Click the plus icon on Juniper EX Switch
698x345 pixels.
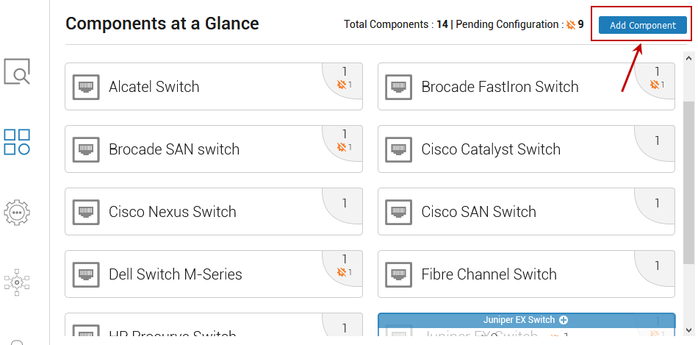click(x=564, y=320)
